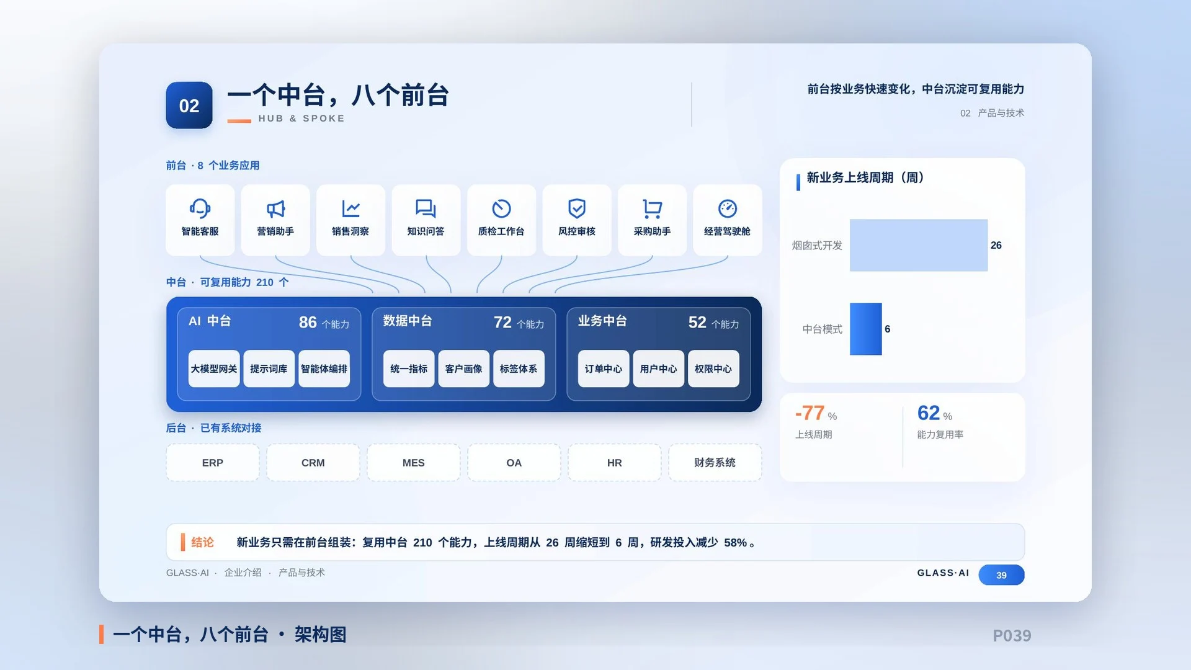Image resolution: width=1191 pixels, height=670 pixels.
Task: Click the 62% 能力复用率 statistic
Action: tap(940, 421)
